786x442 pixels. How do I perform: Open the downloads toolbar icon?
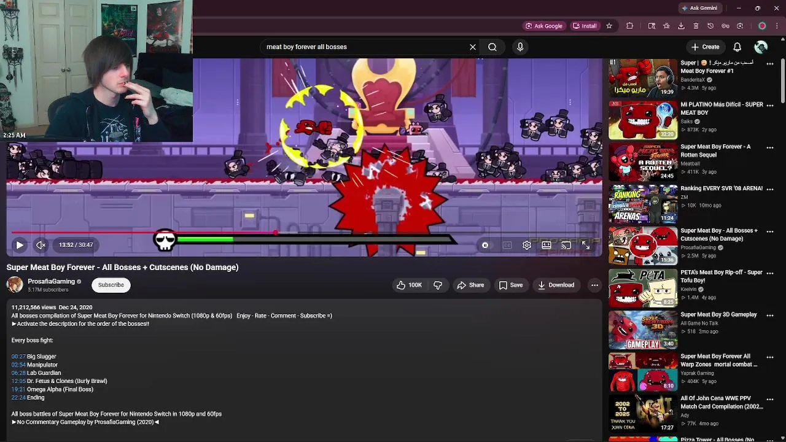[681, 26]
